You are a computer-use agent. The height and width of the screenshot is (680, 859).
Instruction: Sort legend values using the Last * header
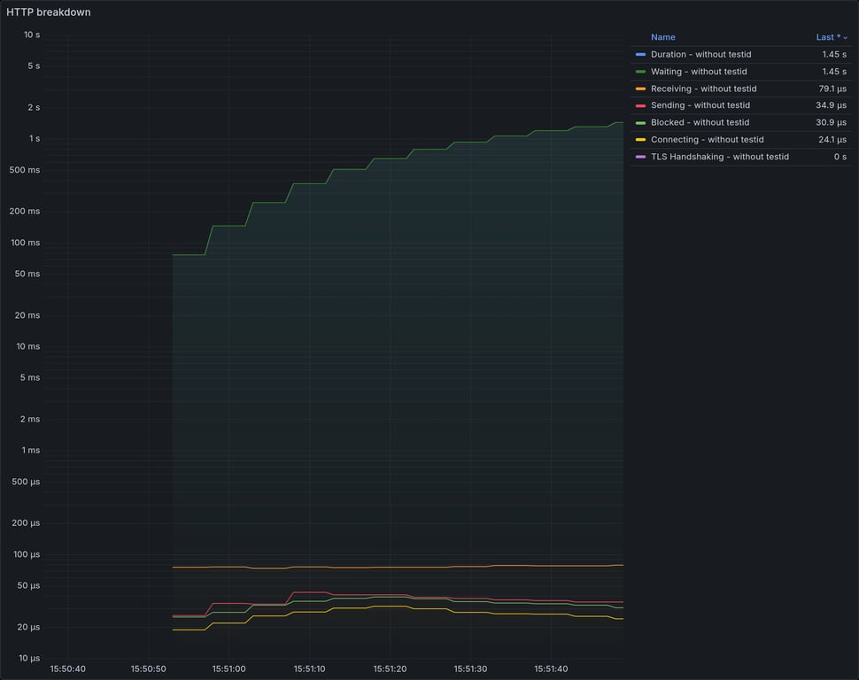830,37
